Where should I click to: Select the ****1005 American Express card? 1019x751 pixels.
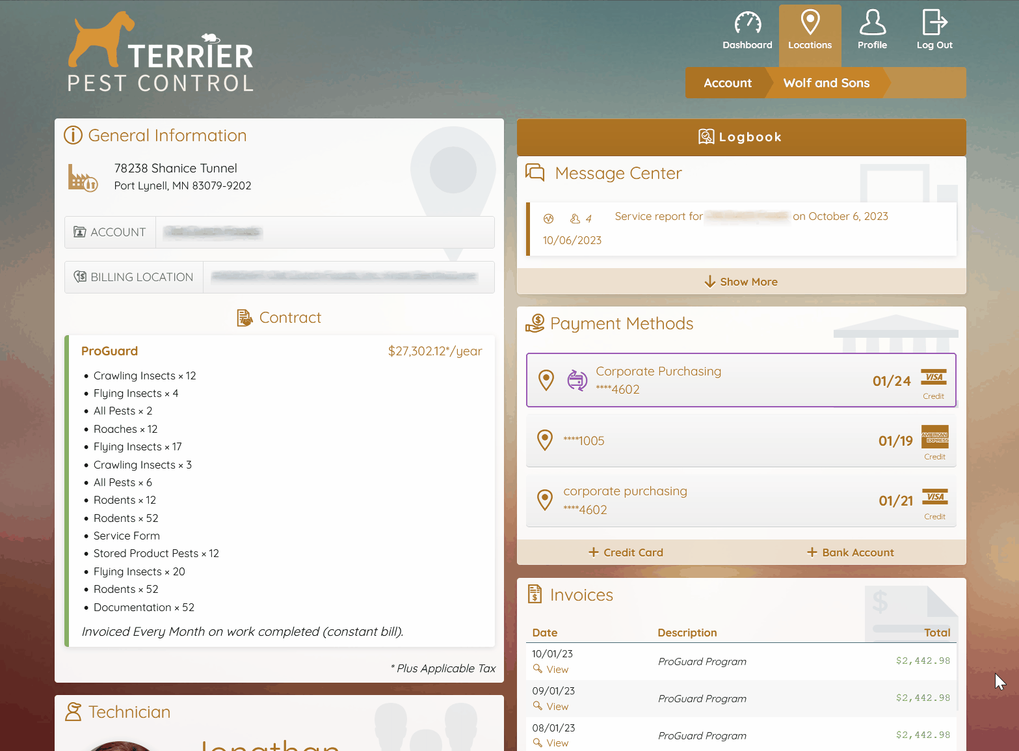741,441
